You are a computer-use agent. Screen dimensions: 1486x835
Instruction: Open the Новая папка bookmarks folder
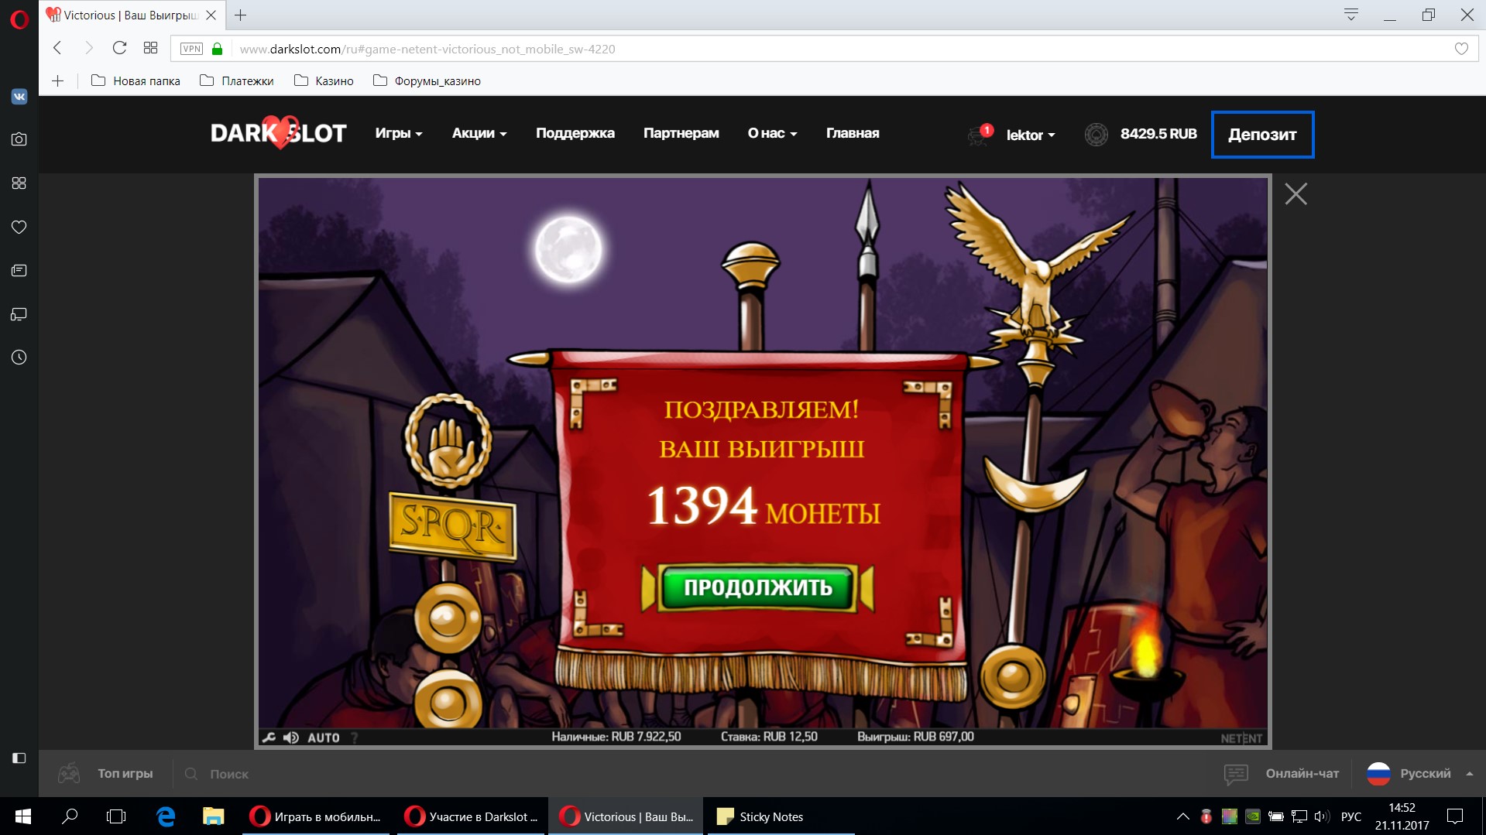point(136,80)
